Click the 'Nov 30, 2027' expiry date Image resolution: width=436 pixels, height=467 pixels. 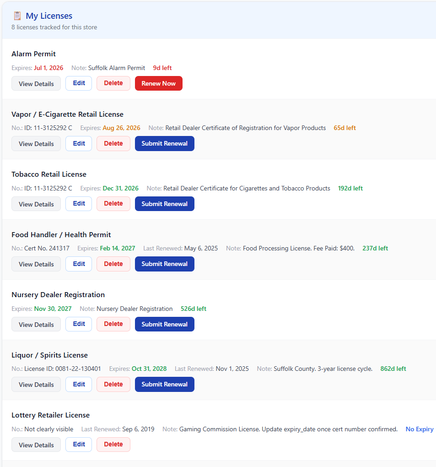[53, 309]
